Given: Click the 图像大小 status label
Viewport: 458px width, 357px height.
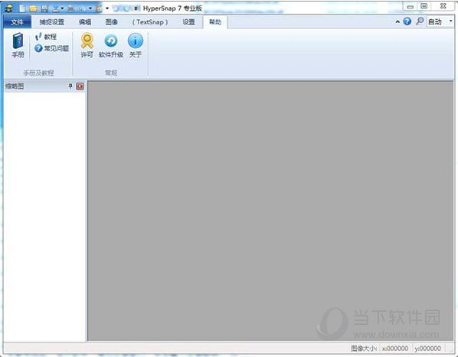Looking at the screenshot, I should (364, 349).
